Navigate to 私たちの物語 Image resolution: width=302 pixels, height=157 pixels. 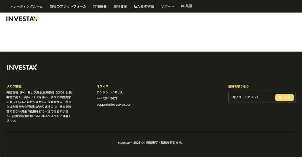(x=144, y=6)
